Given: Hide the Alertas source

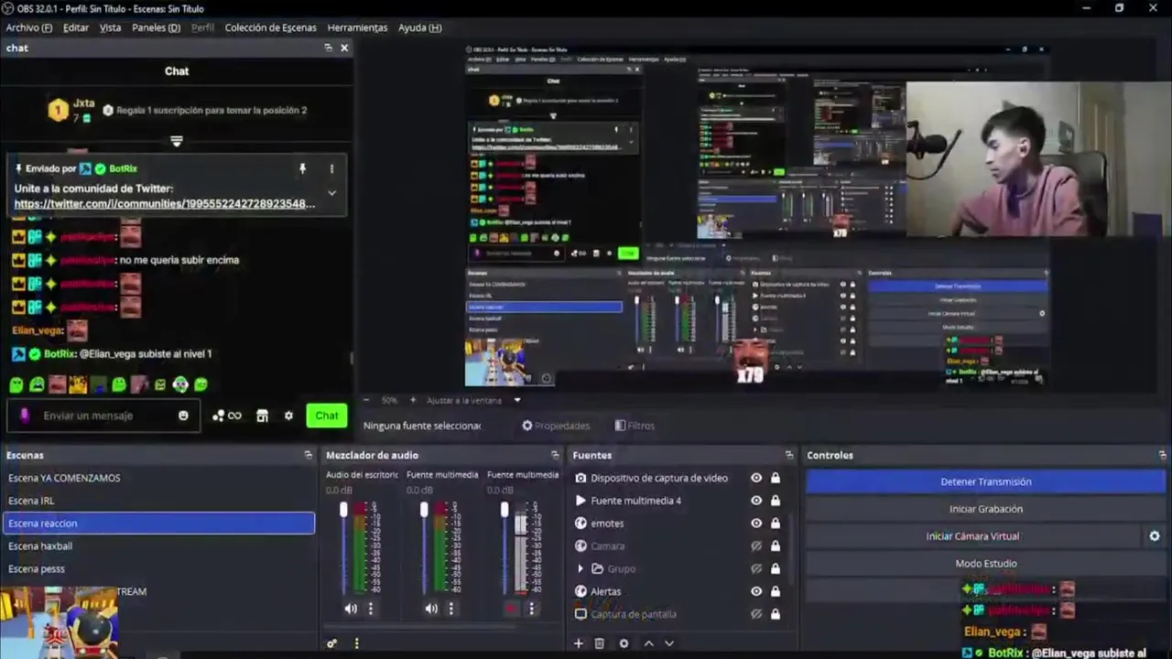Looking at the screenshot, I should tap(756, 591).
